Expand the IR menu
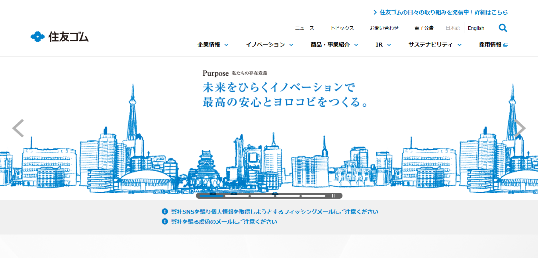Viewport: 538px width, 258px height. [383, 45]
